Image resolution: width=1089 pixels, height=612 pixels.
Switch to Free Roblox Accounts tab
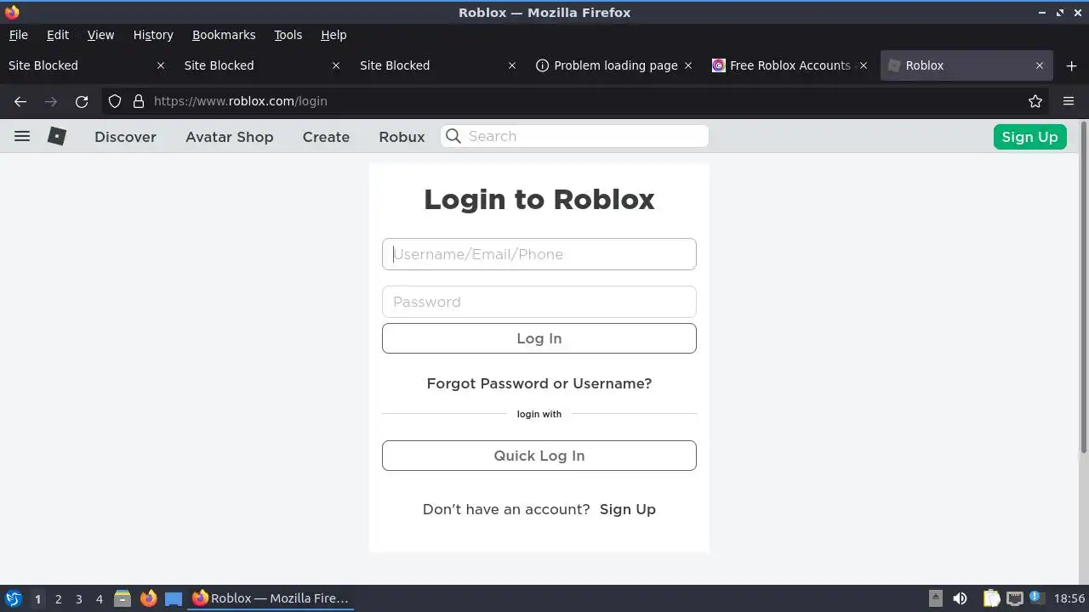790,65
